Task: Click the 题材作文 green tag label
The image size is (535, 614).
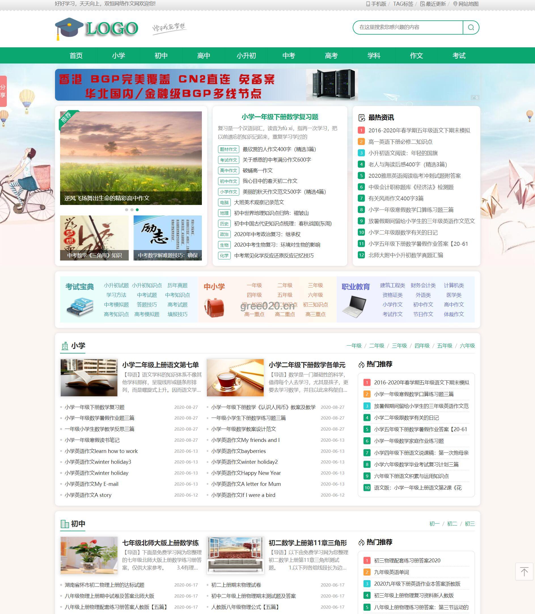Action: click(x=229, y=149)
